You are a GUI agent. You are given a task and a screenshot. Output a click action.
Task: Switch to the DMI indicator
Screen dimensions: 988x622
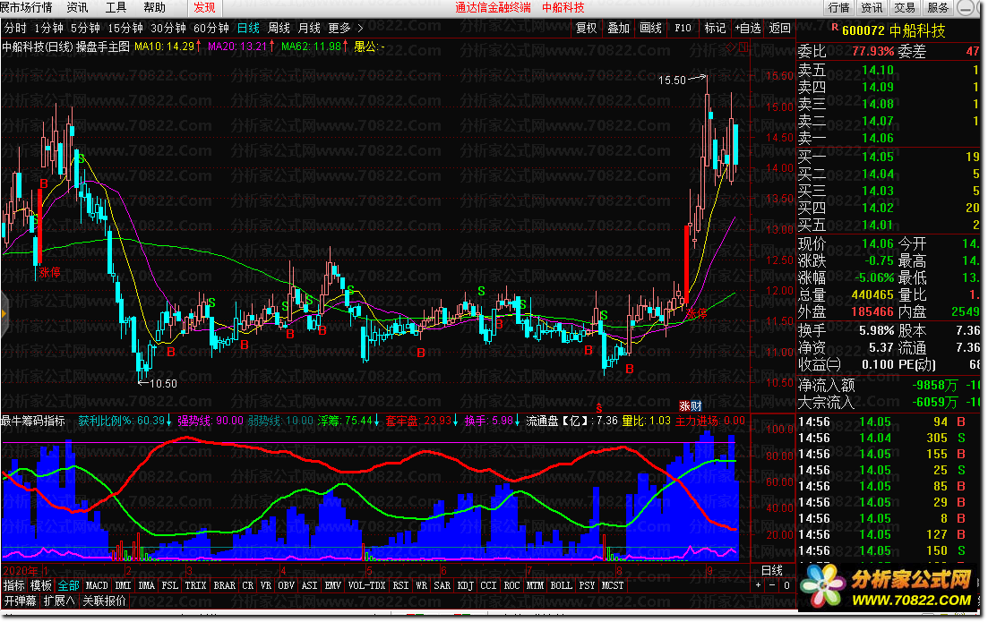(123, 586)
